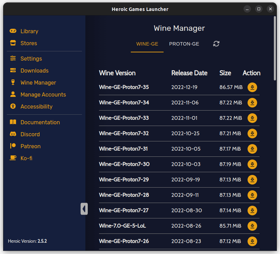Open Settings from the sidebar
280x254 pixels.
(31, 59)
